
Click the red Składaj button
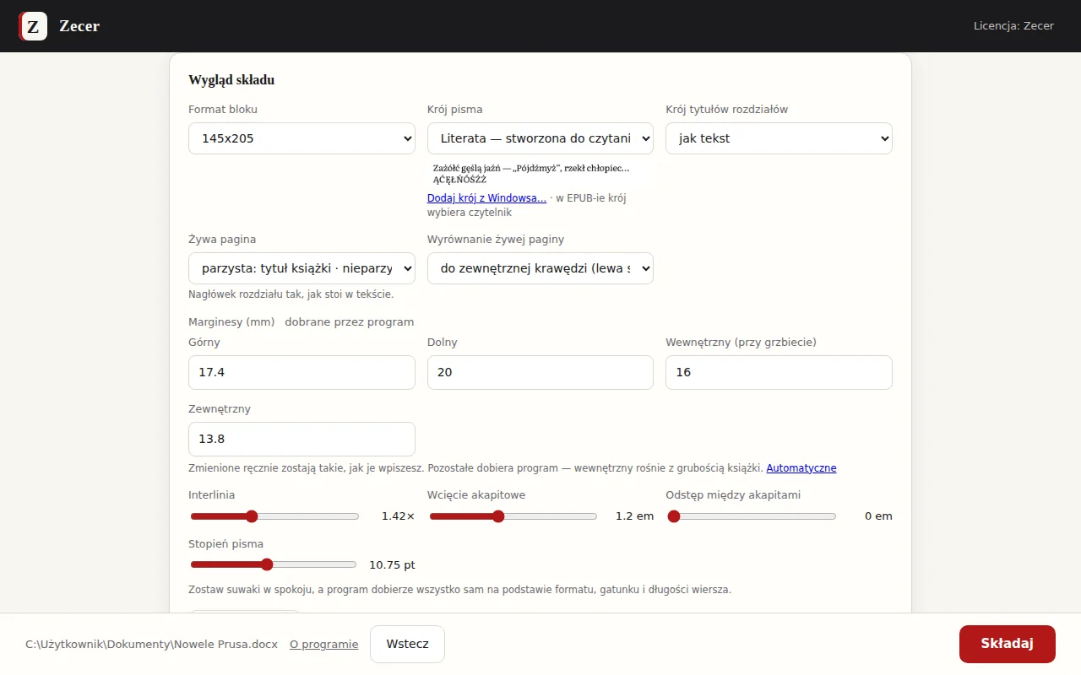1007,644
